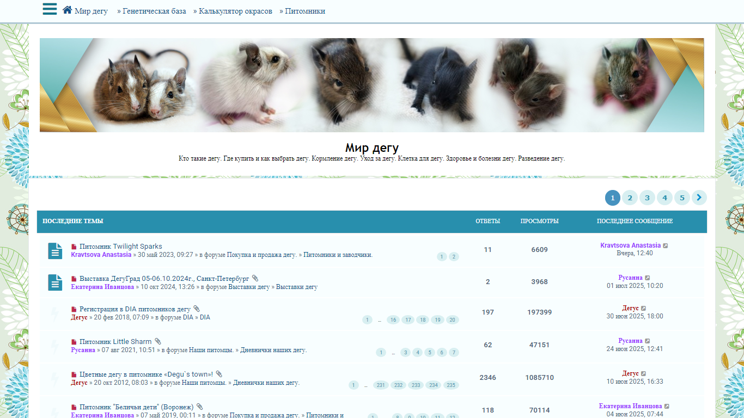Click the paperclip icon after Регистрация в DIA питомников дегу
Viewport: 744px width, 418px height.
point(197,309)
